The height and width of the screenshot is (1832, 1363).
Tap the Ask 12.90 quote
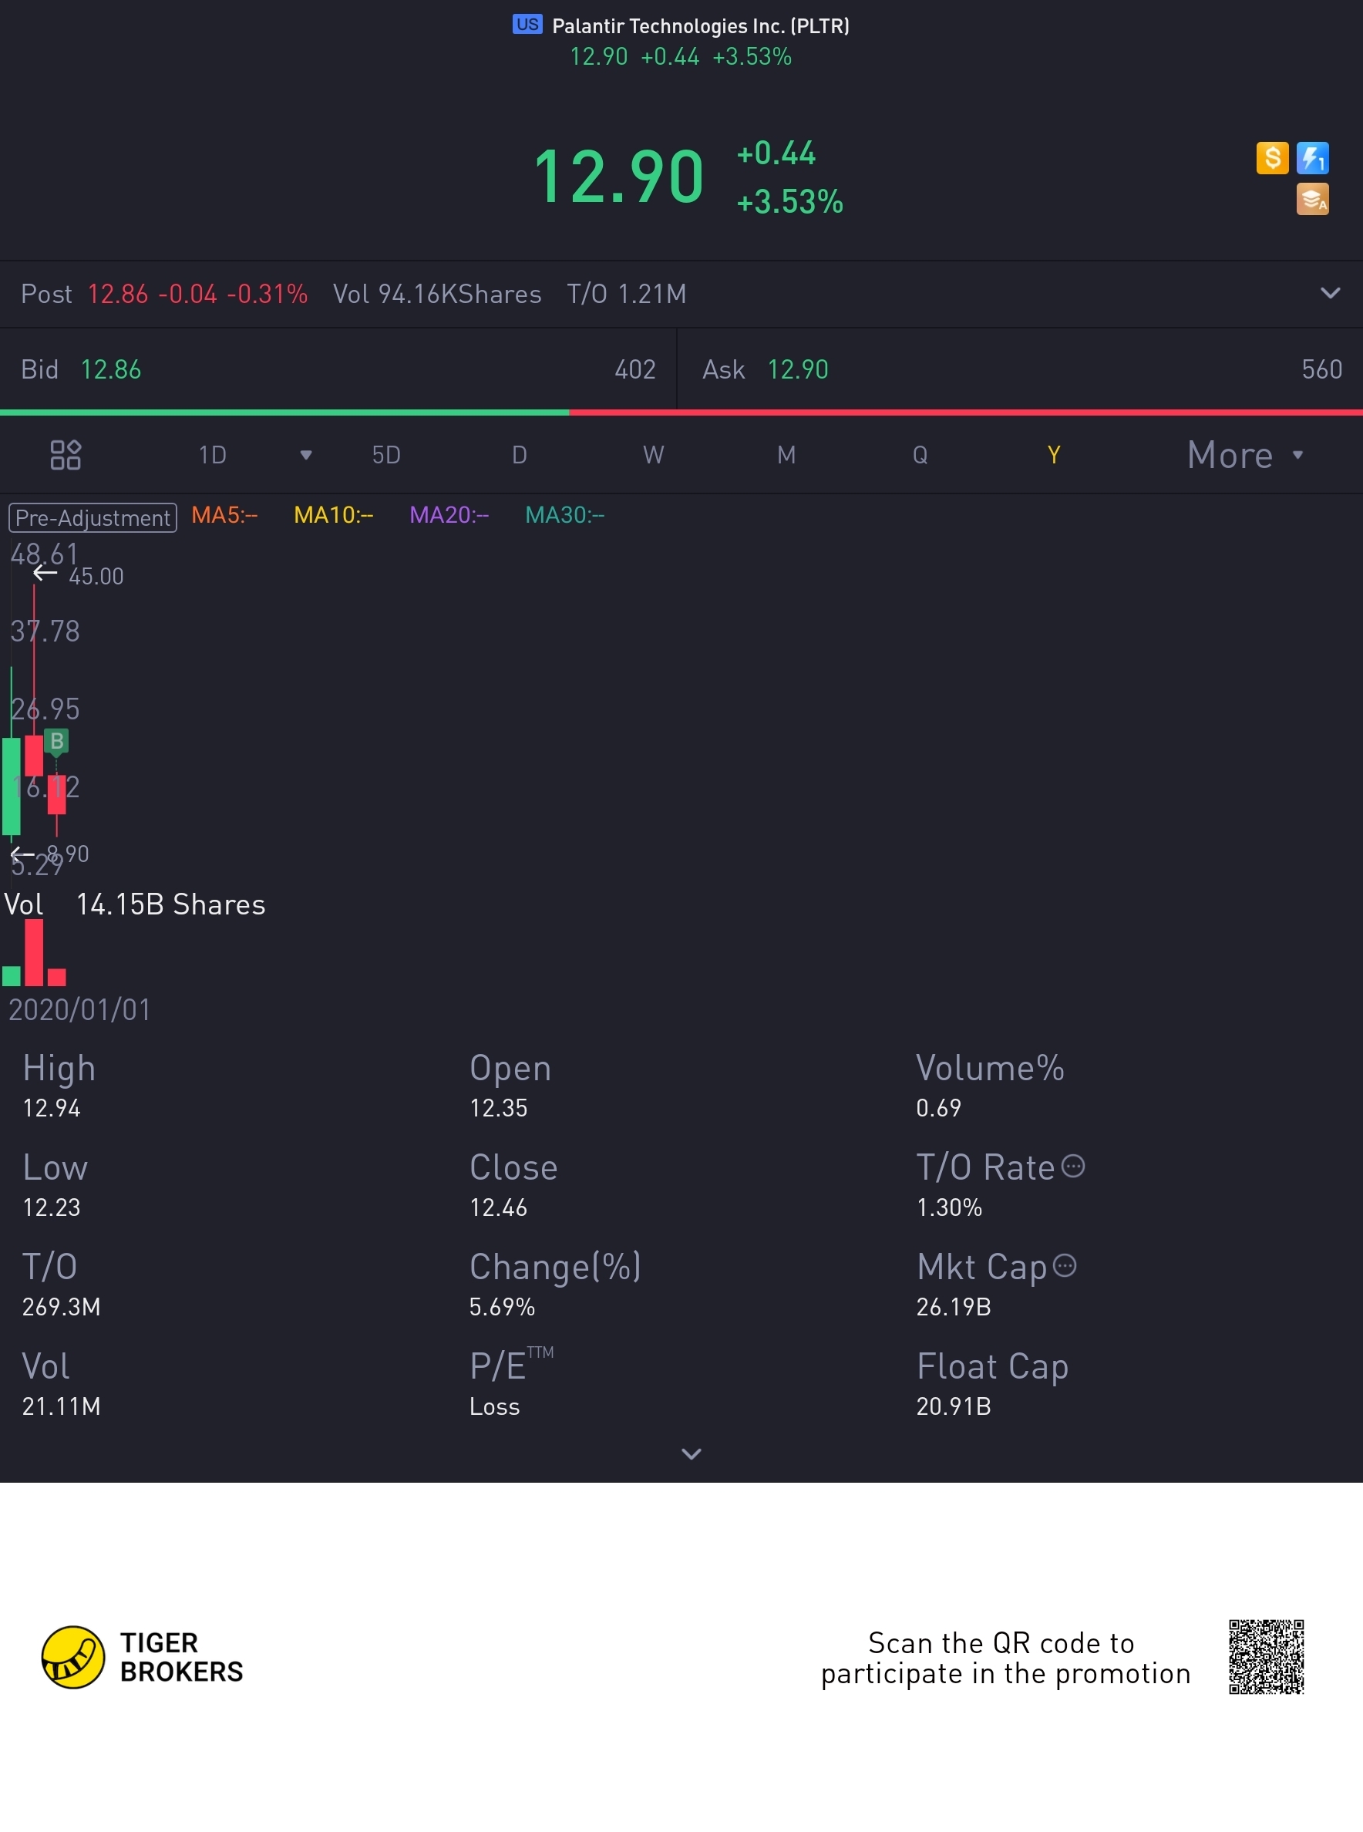(1021, 369)
